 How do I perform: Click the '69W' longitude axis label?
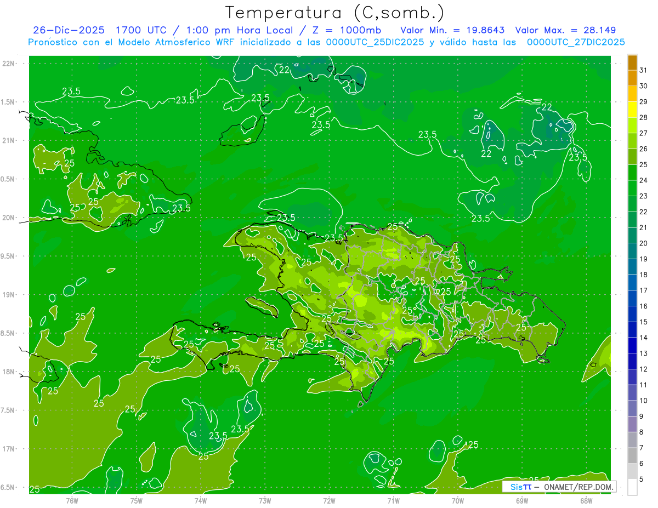pyautogui.click(x=522, y=500)
